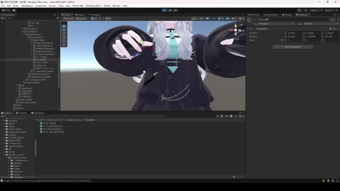This screenshot has width=340, height=191.
Task: Switch to the Game tab
Action: tap(80, 15)
